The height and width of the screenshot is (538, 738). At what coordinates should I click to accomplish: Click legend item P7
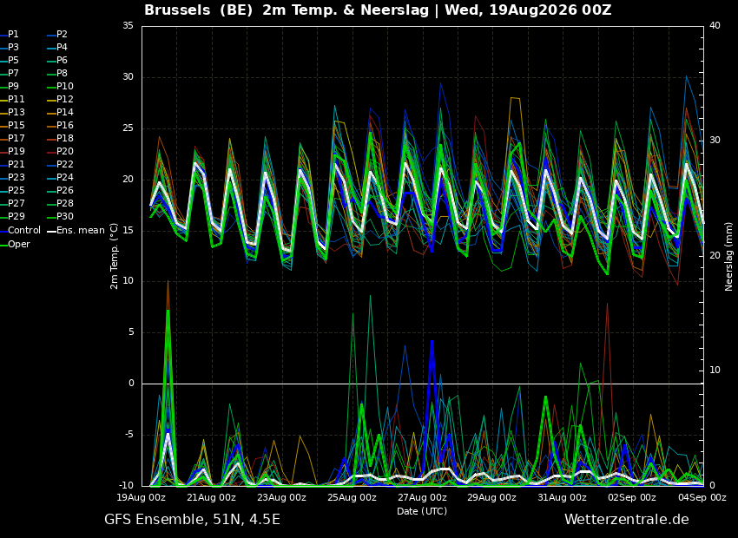10,74
